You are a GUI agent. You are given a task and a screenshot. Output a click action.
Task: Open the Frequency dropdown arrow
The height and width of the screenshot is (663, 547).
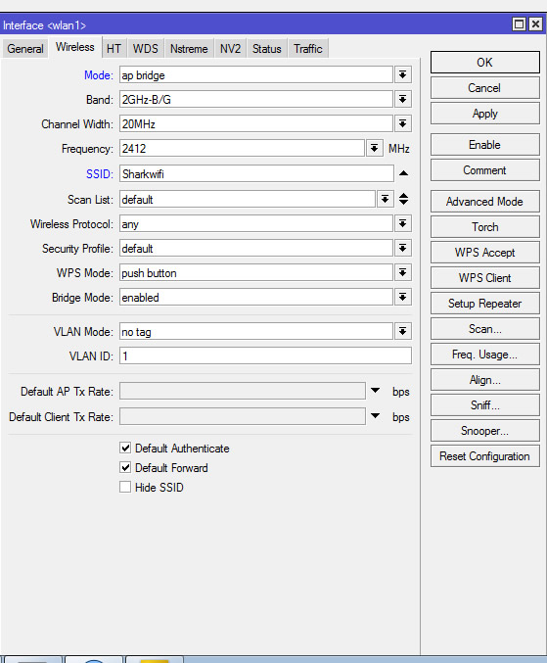pos(374,149)
